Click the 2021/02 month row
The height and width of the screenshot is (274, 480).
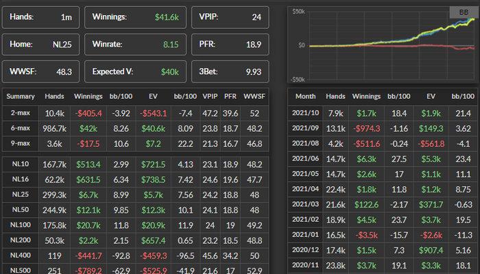pyautogui.click(x=383, y=220)
